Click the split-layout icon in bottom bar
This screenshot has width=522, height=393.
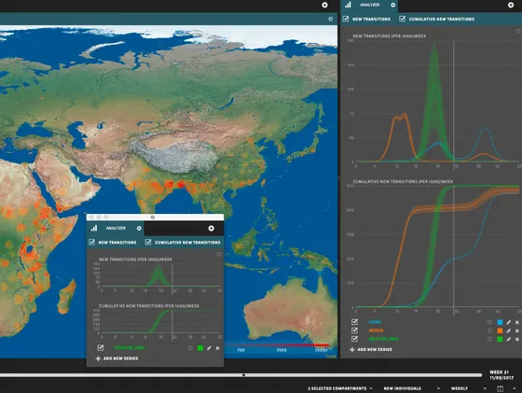coord(500,388)
